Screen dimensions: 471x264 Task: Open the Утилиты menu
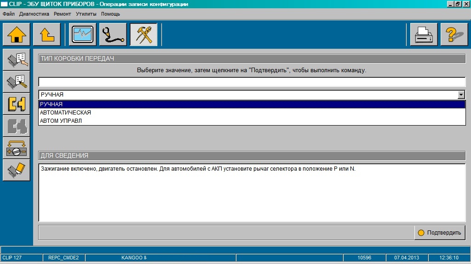(86, 14)
